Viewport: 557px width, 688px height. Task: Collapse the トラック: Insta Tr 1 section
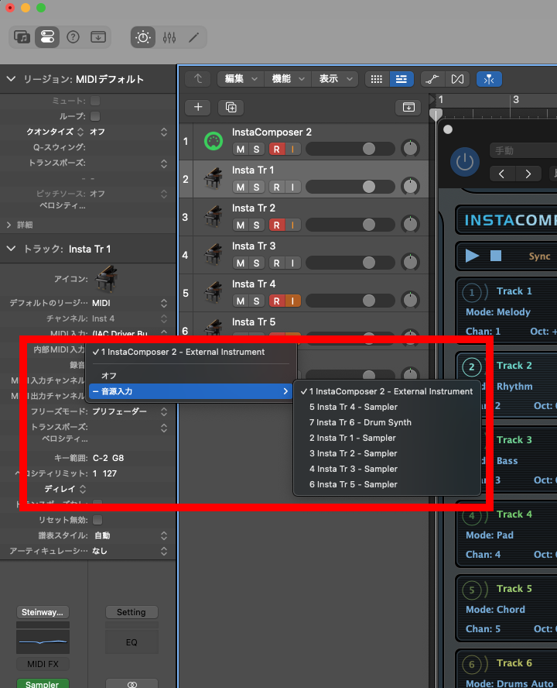pyautogui.click(x=11, y=249)
